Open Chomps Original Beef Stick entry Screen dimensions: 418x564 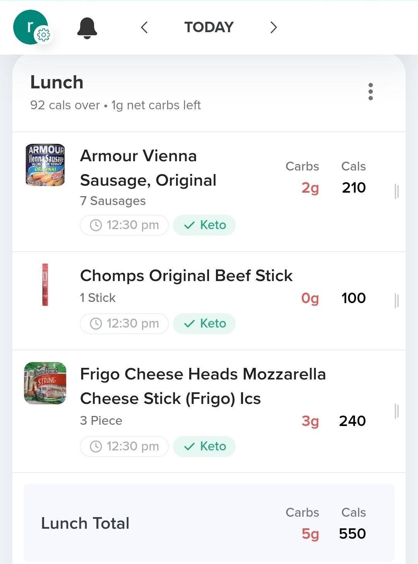coord(186,276)
